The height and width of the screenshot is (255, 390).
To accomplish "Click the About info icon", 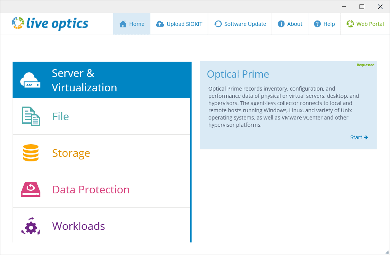I will [x=281, y=24].
